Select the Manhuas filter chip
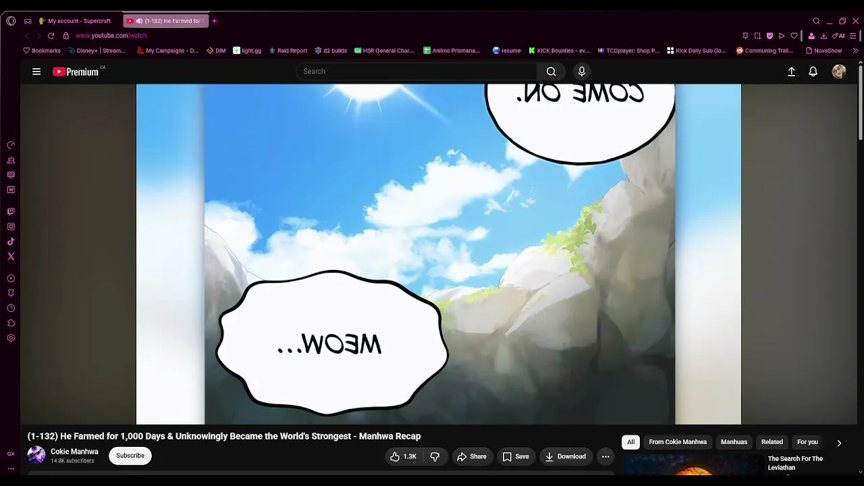864x486 pixels. pyautogui.click(x=734, y=442)
